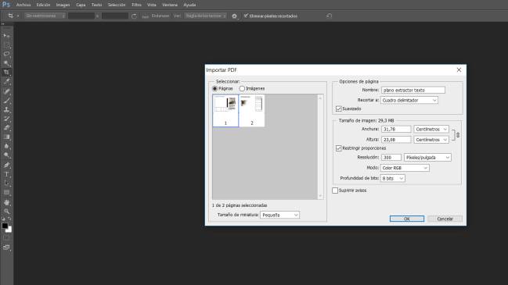Click the background color swatch

[x=9, y=230]
